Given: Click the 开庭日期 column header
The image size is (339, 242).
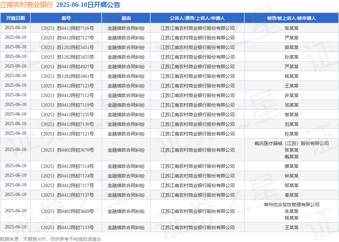Looking at the screenshot, I should click(x=15, y=18).
